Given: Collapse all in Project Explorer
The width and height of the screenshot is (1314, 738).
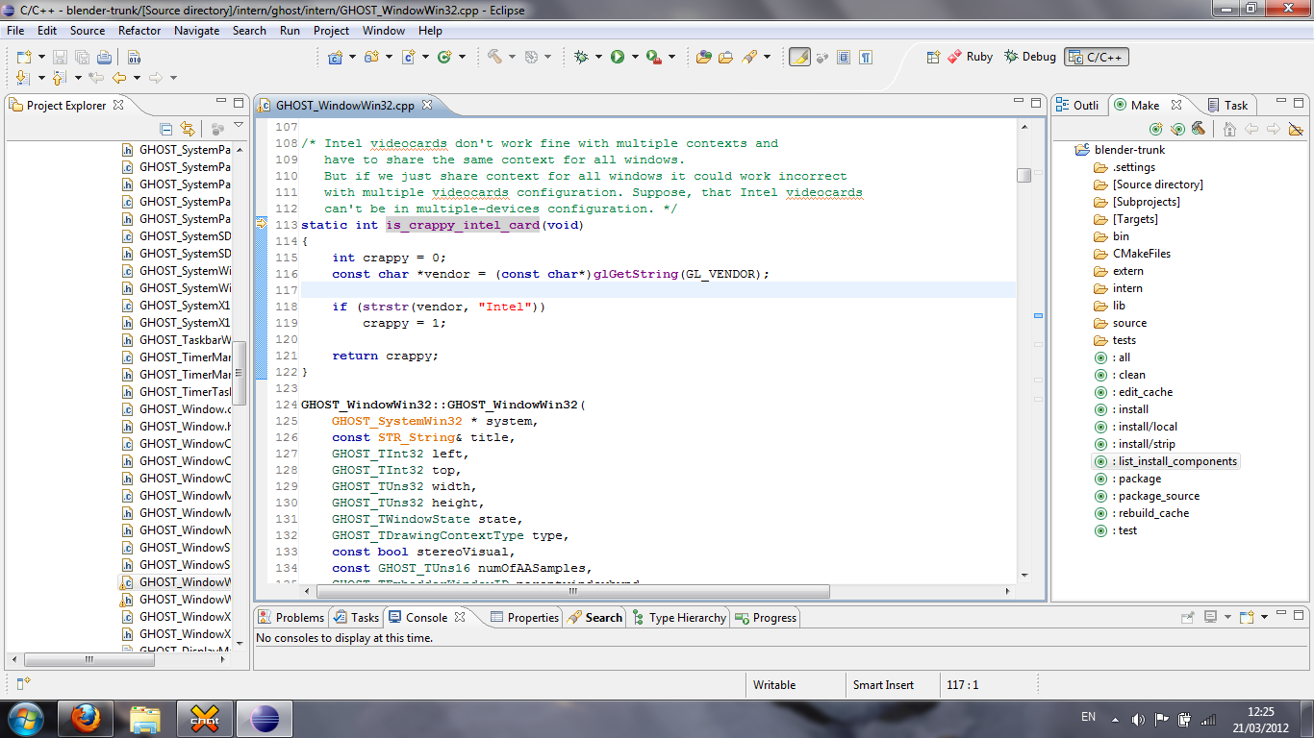Looking at the screenshot, I should click(165, 129).
